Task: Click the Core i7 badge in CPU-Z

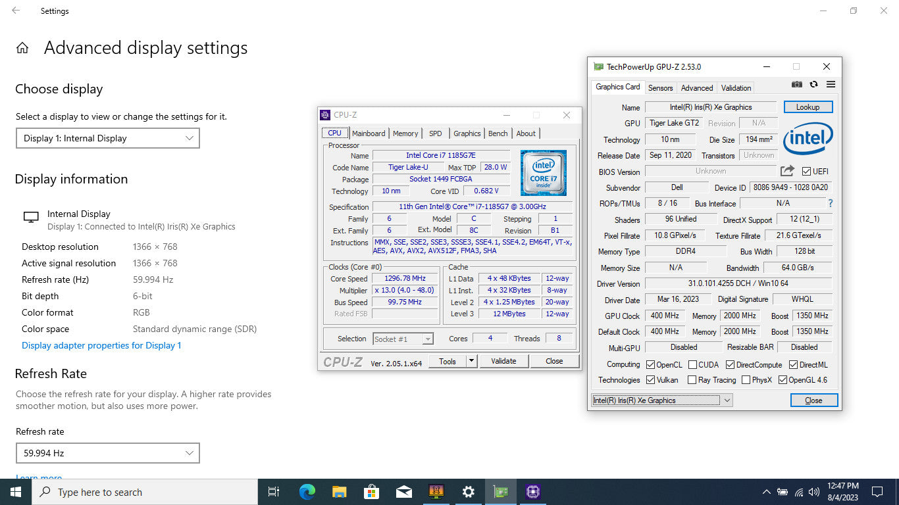Action: click(x=543, y=174)
